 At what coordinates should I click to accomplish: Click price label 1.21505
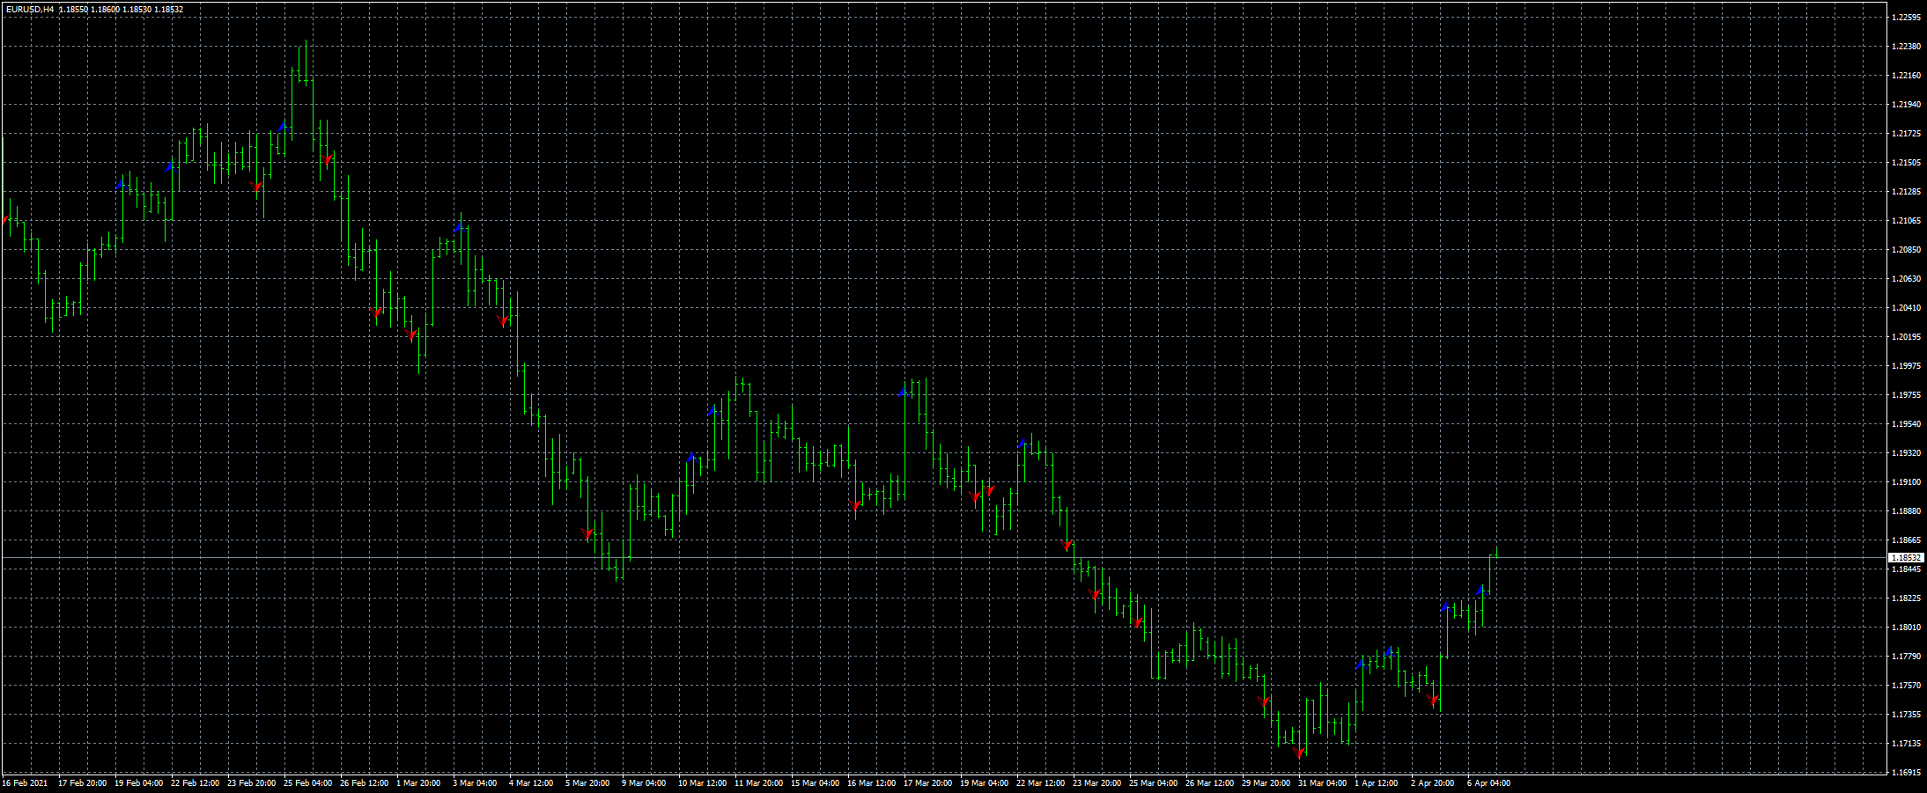point(1905,162)
